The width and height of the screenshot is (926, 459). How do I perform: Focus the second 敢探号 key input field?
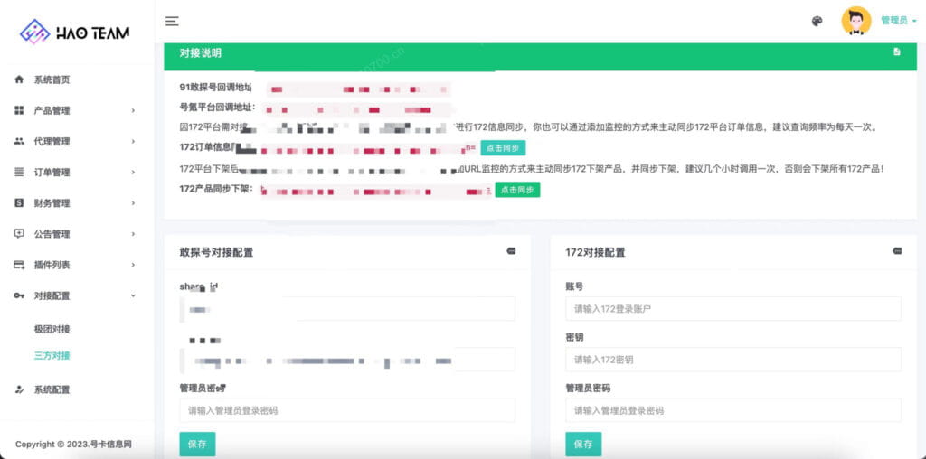click(347, 360)
